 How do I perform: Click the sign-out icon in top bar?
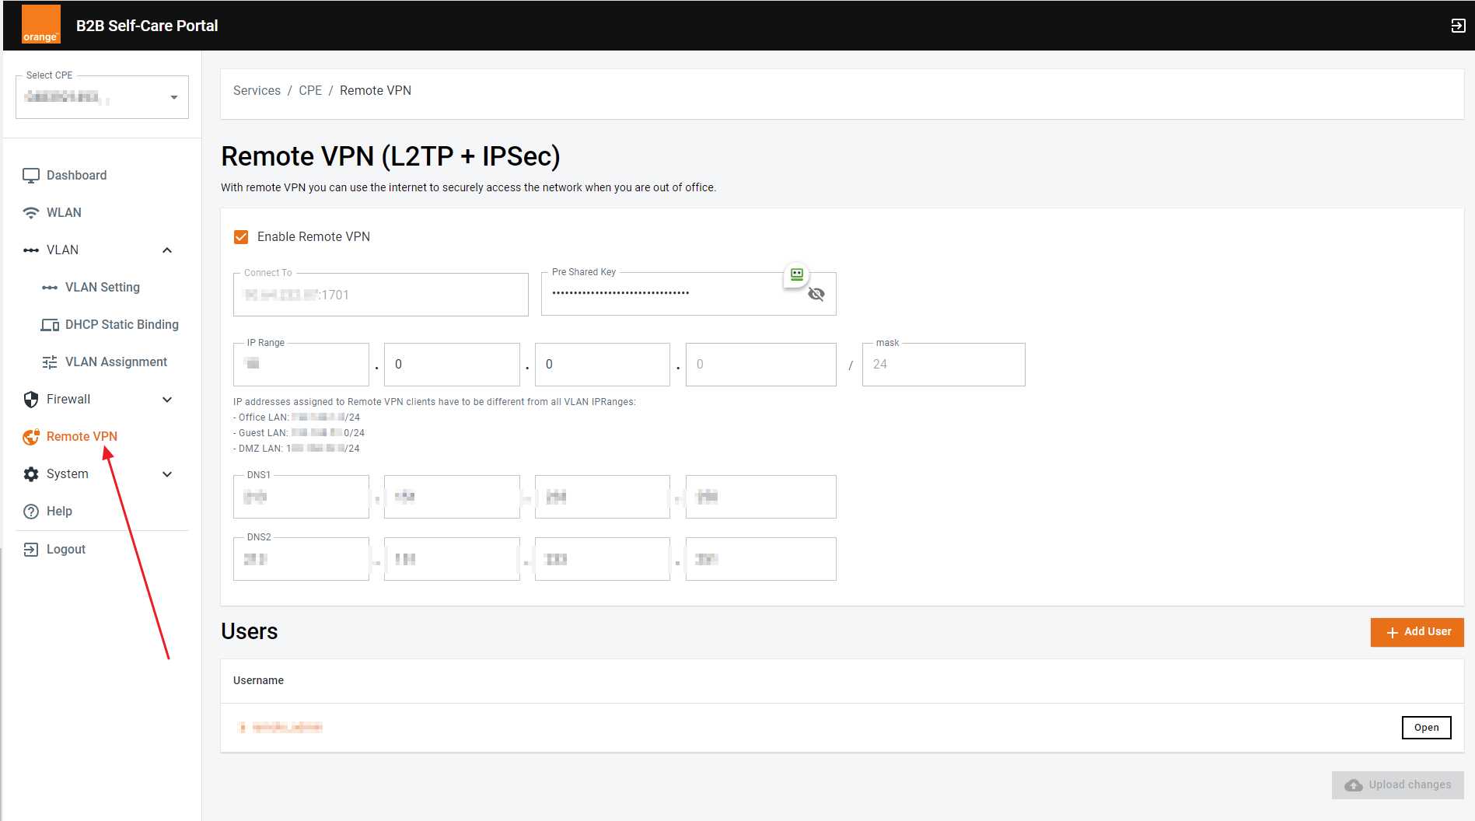tap(1458, 26)
